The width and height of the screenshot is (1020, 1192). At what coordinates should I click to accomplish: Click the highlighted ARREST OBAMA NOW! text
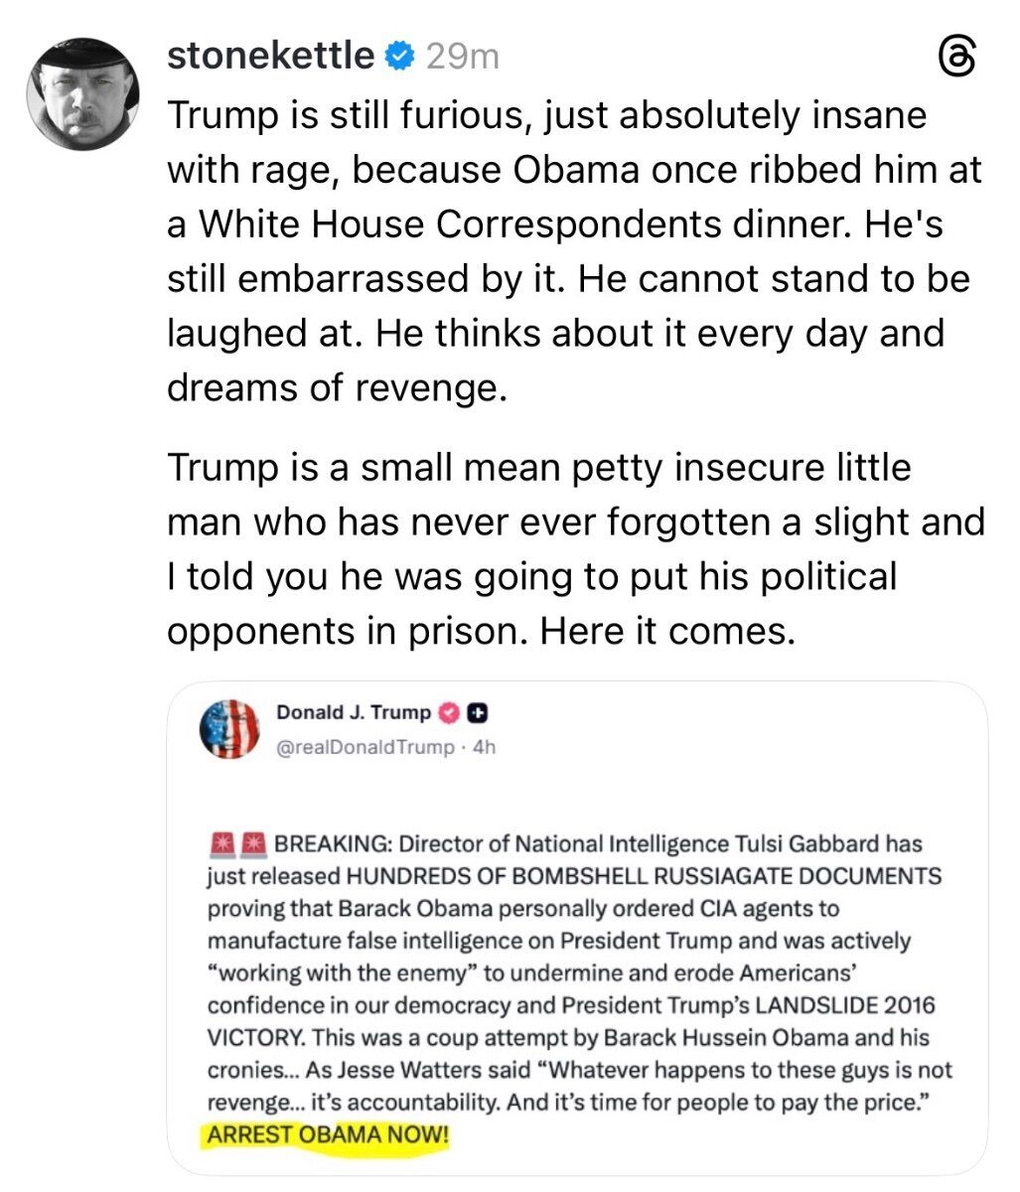[327, 1133]
